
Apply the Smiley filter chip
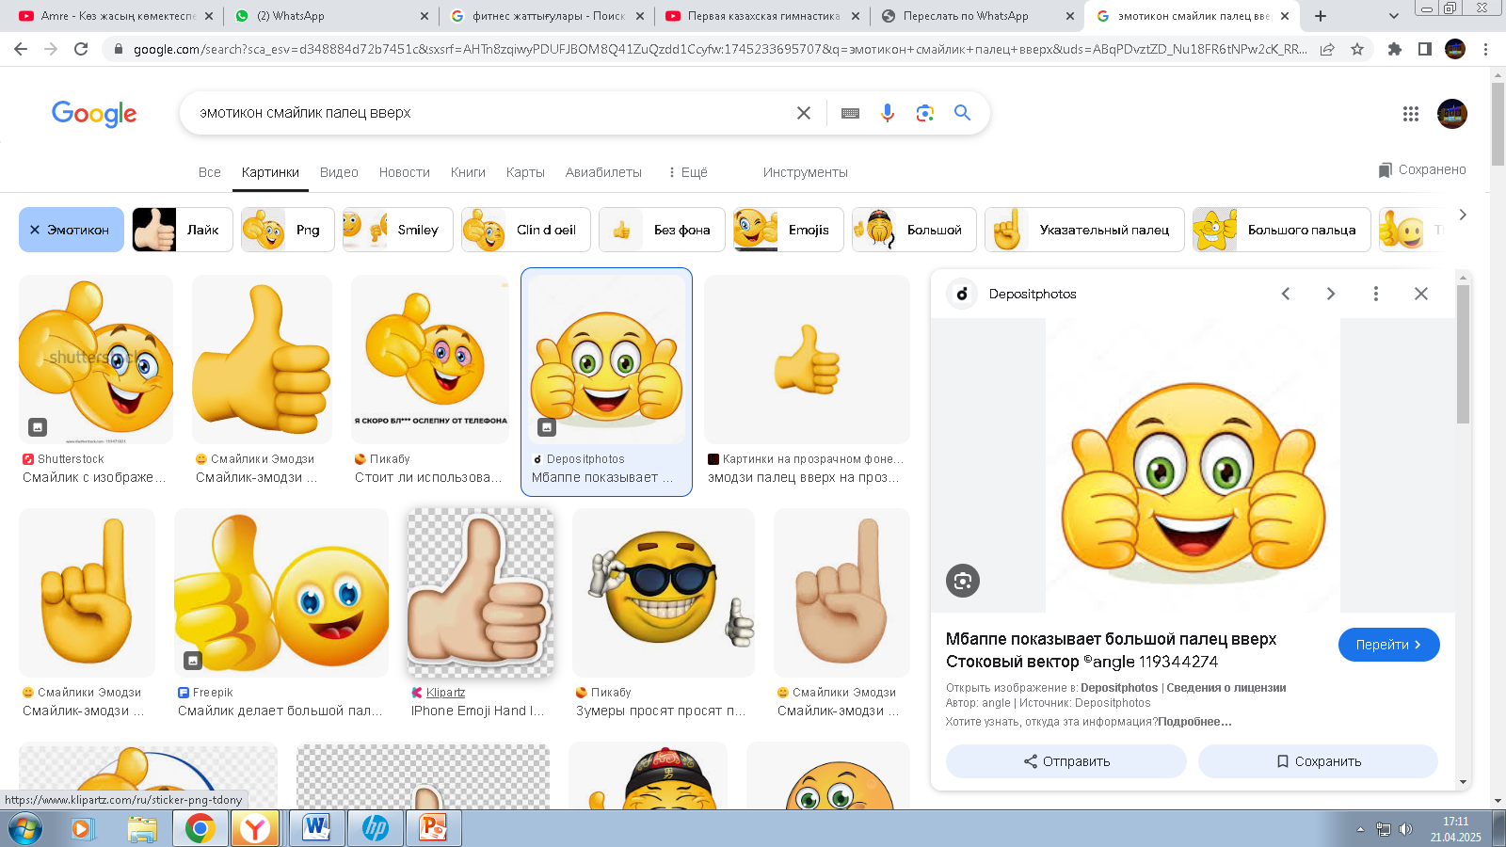[398, 230]
